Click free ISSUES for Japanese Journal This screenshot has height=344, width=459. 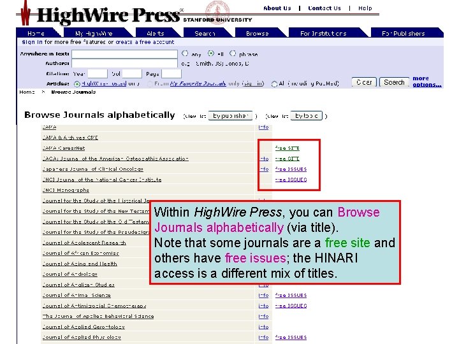[x=291, y=169]
